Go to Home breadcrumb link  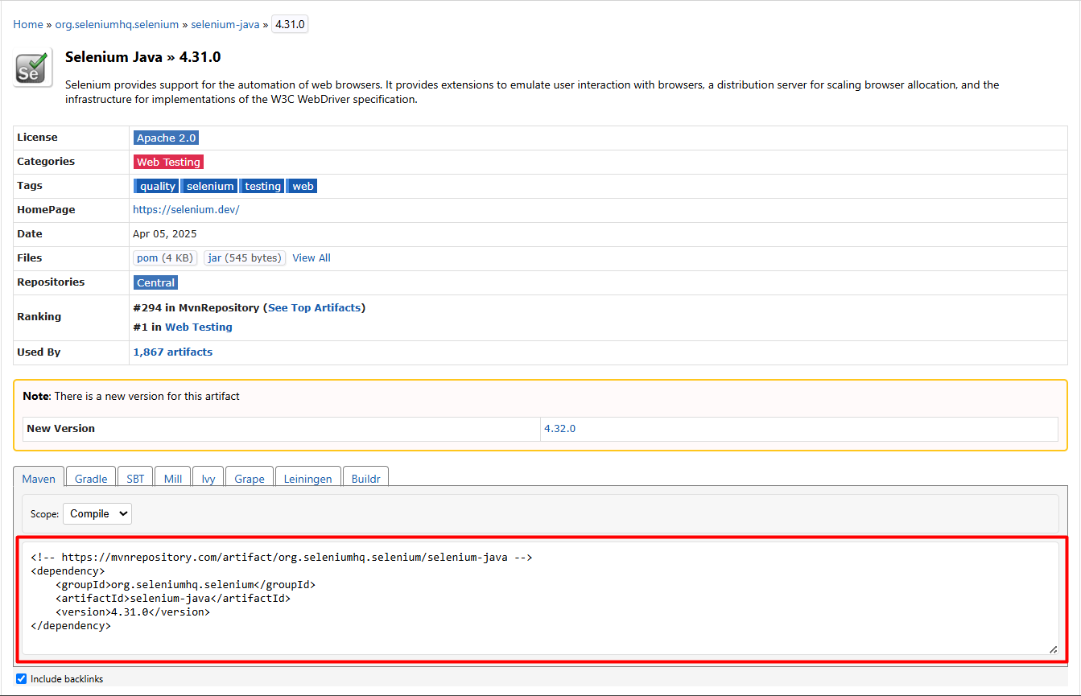28,24
